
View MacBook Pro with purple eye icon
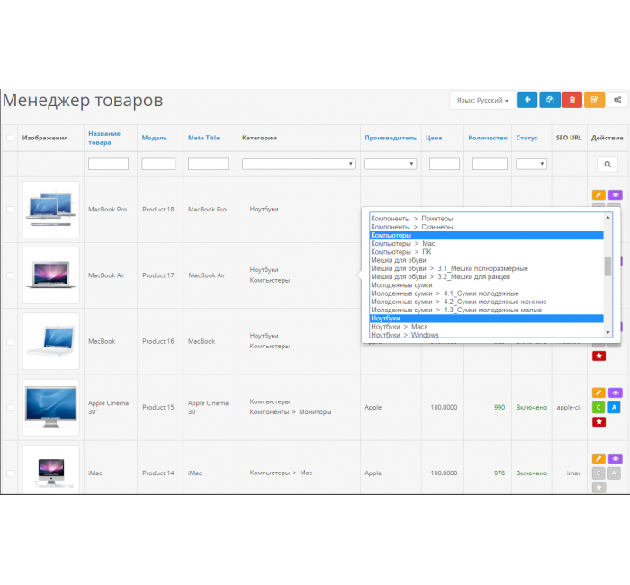click(x=615, y=195)
